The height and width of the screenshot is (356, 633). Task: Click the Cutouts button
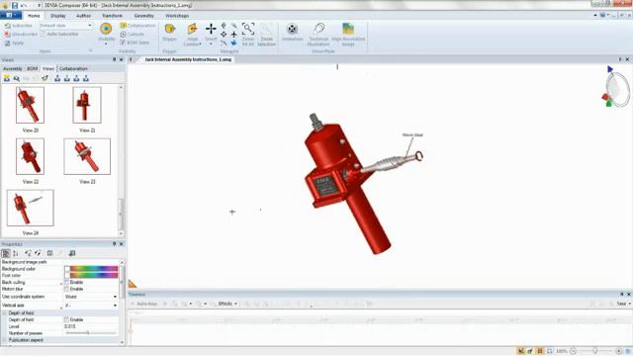click(132, 34)
